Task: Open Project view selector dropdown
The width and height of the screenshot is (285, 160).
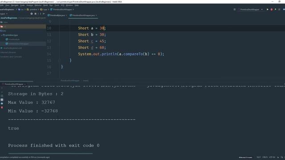Action: point(4,14)
